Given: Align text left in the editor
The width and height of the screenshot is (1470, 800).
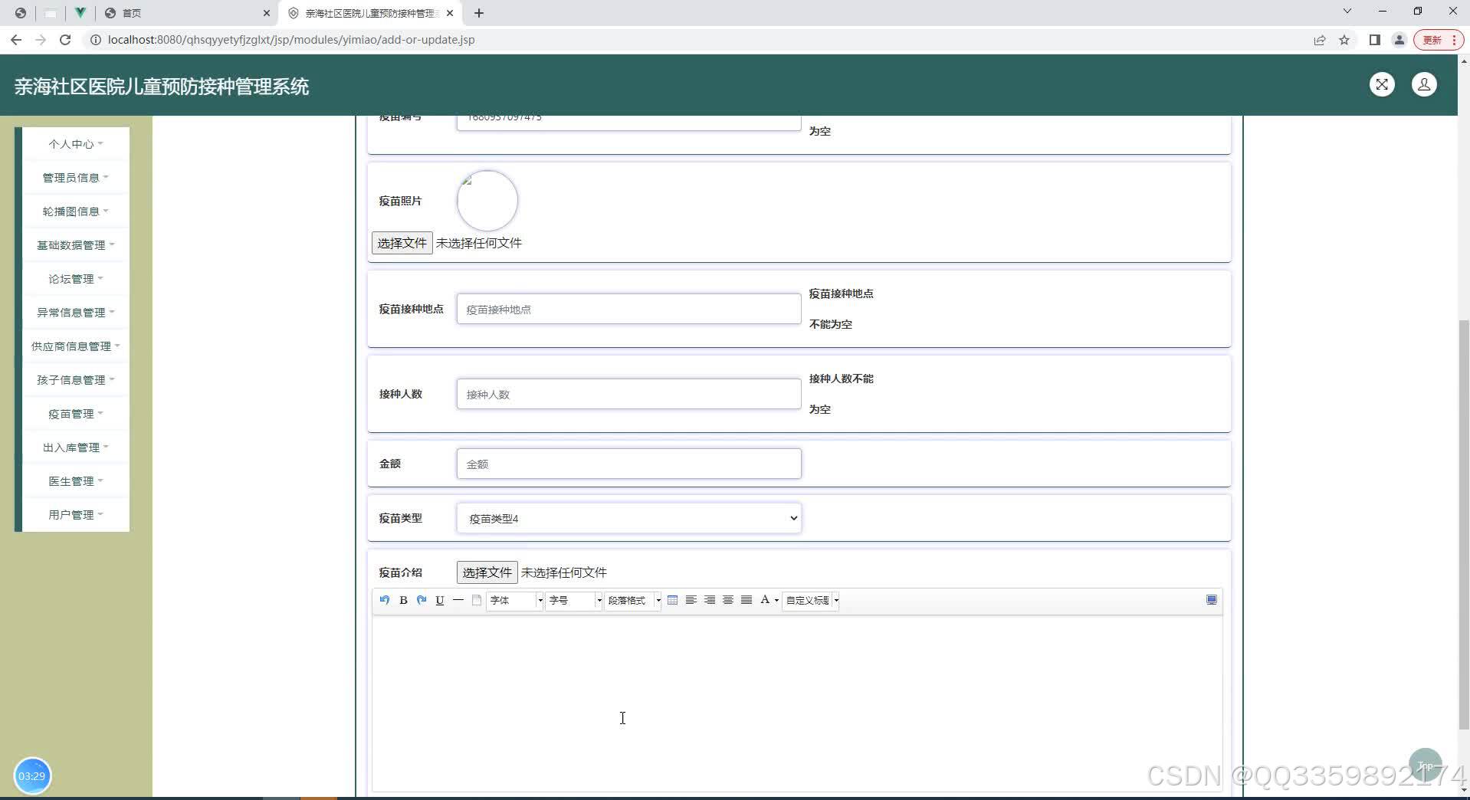Looking at the screenshot, I should pos(691,600).
